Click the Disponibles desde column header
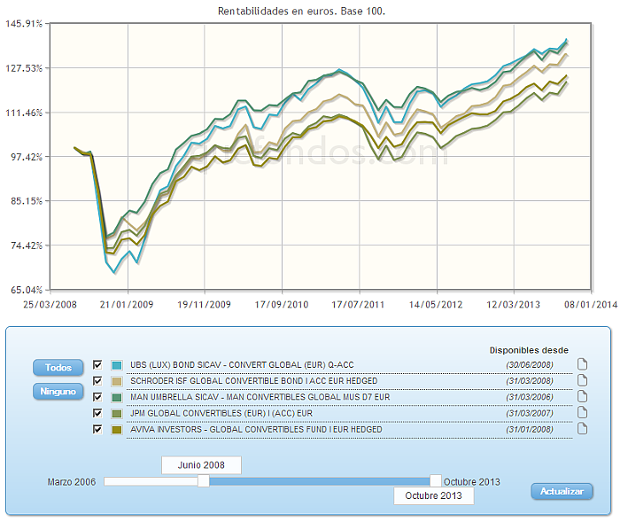This screenshot has height=522, width=620. coord(529,350)
